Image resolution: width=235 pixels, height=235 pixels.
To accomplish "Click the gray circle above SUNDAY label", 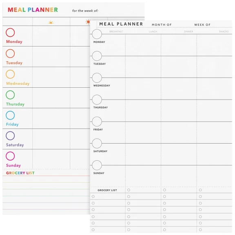I will (x=97, y=165).
